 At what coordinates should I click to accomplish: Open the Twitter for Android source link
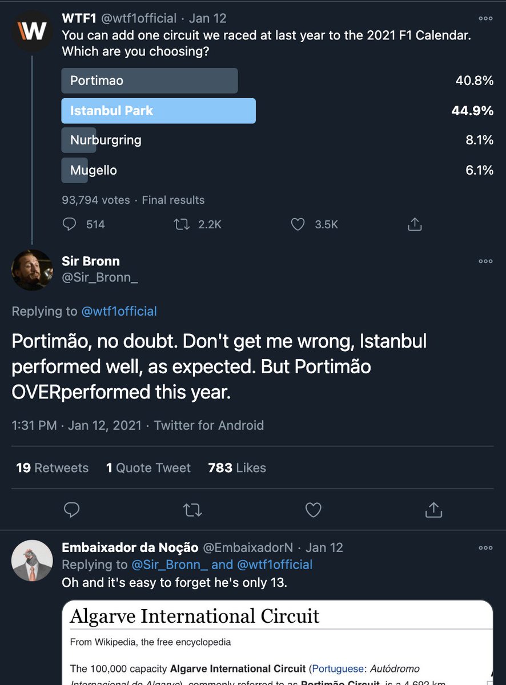(x=209, y=425)
